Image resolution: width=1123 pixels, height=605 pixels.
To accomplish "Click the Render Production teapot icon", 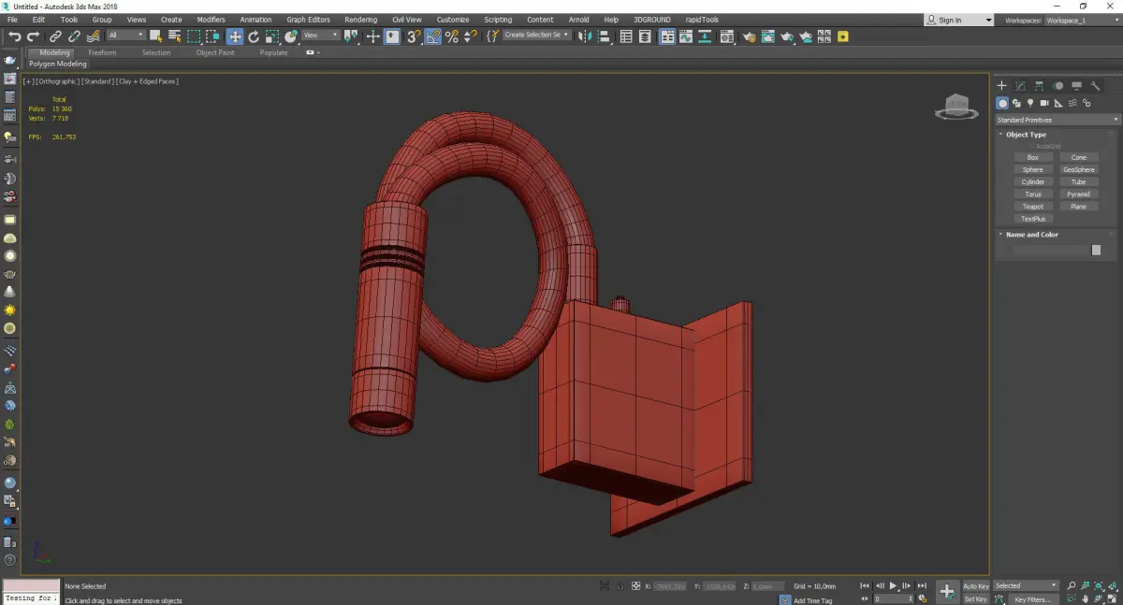I will 787,36.
